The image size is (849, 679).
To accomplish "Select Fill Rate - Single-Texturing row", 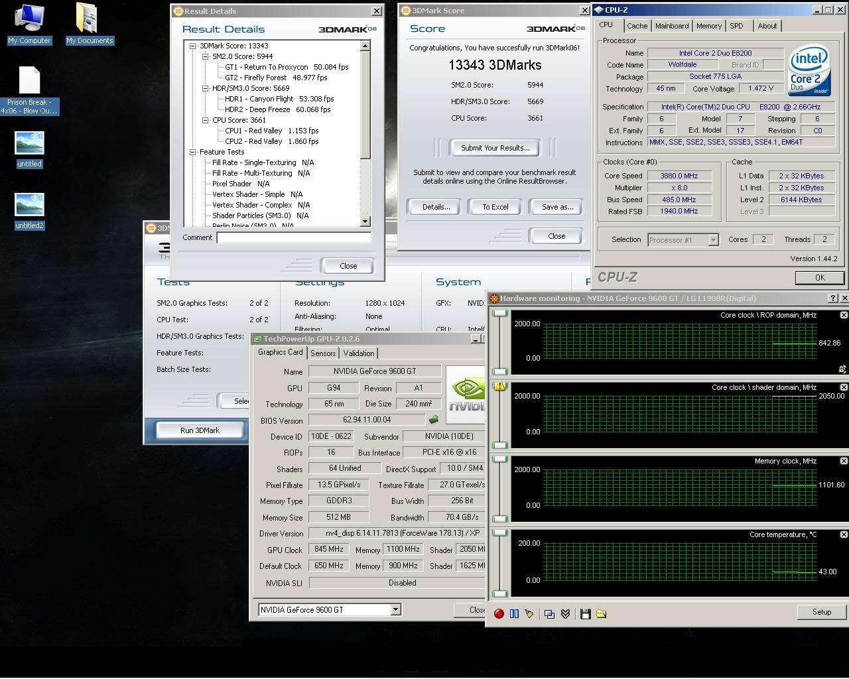I will point(263,162).
